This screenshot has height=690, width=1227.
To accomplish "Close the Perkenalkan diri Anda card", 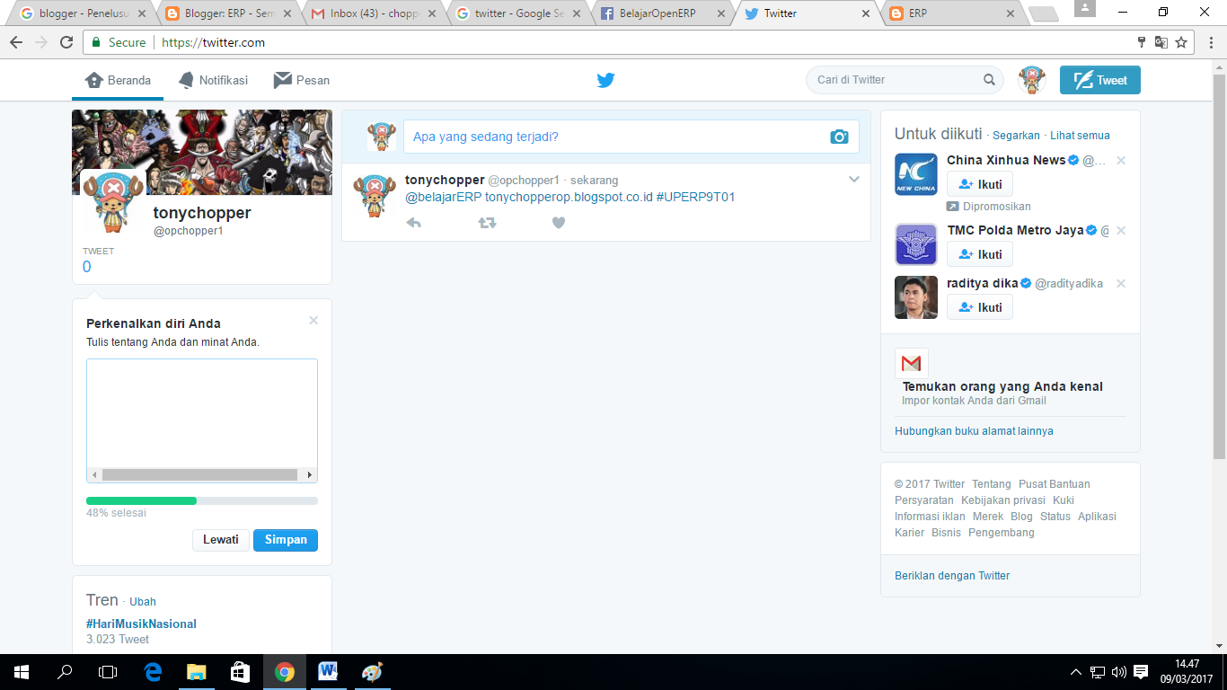I will click(x=313, y=321).
